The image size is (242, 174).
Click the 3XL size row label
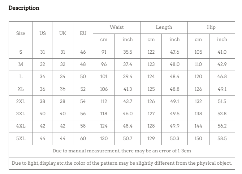point(21,114)
